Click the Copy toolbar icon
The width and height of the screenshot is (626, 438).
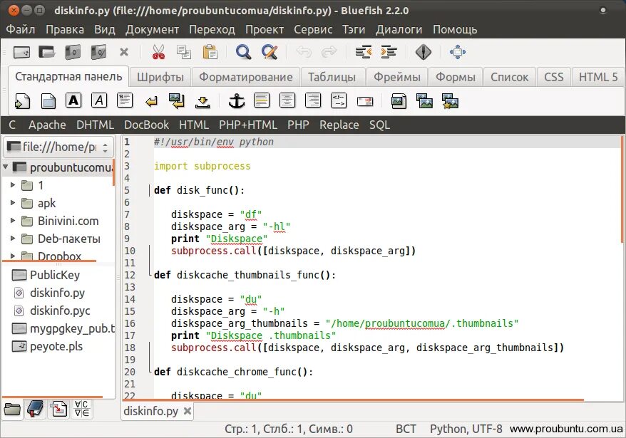pos(184,52)
